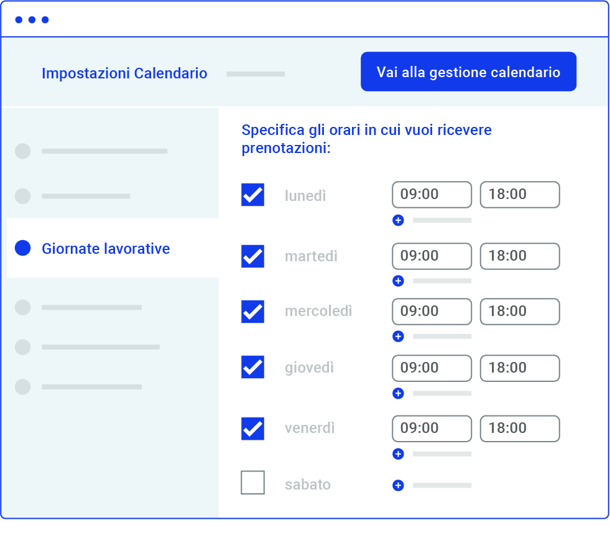Image resolution: width=610 pixels, height=548 pixels.
Task: Add a time slot for sabato via plus icon
Action: (398, 485)
